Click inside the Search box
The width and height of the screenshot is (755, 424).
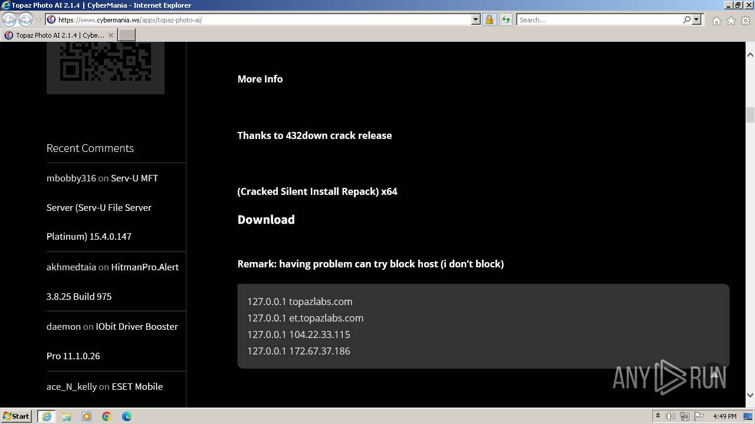pyautogui.click(x=599, y=19)
